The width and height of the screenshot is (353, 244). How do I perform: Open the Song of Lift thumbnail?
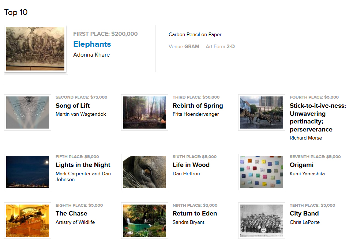27,113
